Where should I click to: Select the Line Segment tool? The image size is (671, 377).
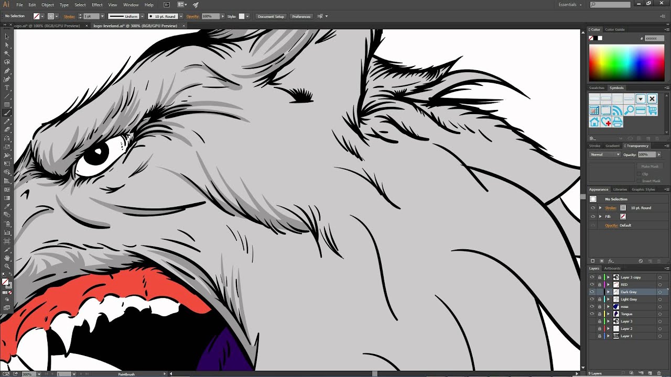pyautogui.click(x=7, y=95)
